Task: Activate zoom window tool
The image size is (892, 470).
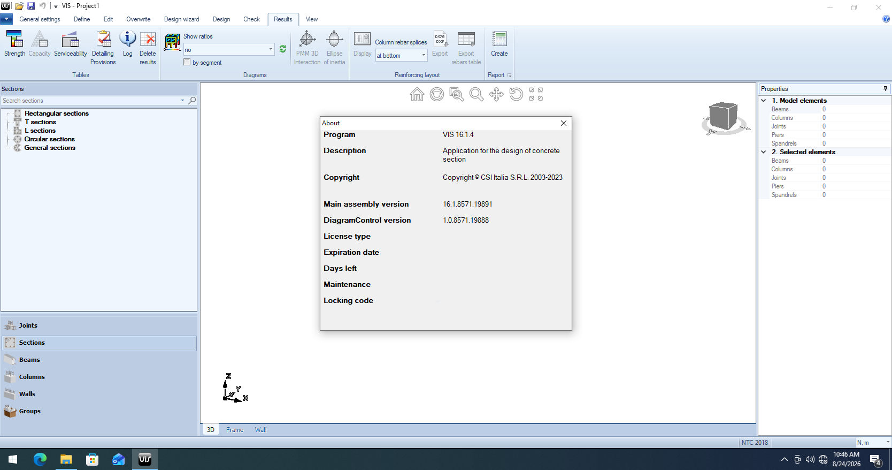Action: pos(457,95)
